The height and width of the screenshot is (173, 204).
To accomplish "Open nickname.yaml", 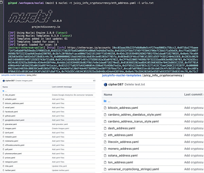I will tap(12, 141).
